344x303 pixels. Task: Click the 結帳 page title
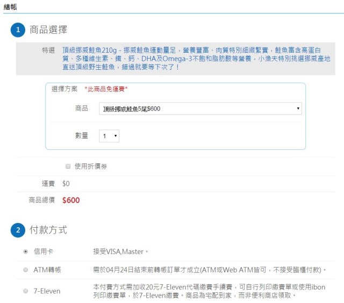click(x=10, y=7)
